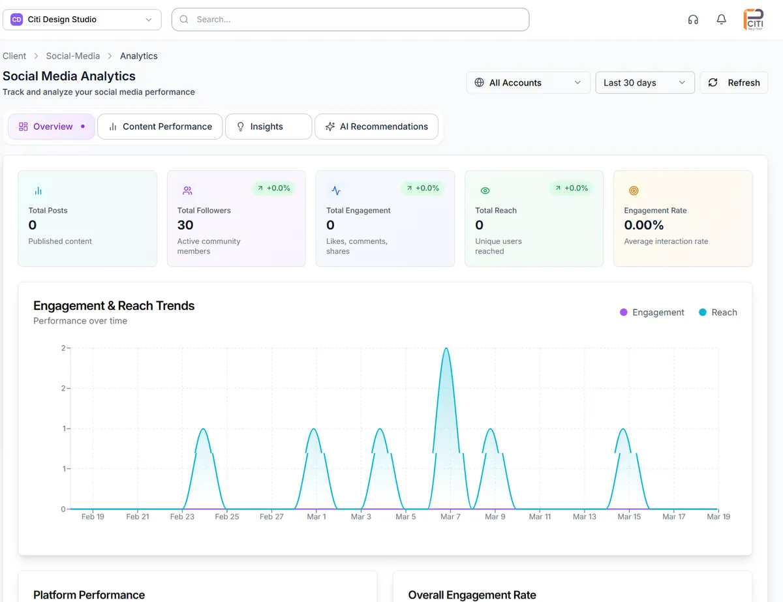Toggle the Engagement legend in trends chart
Image resolution: width=783 pixels, height=602 pixels.
[x=652, y=312]
